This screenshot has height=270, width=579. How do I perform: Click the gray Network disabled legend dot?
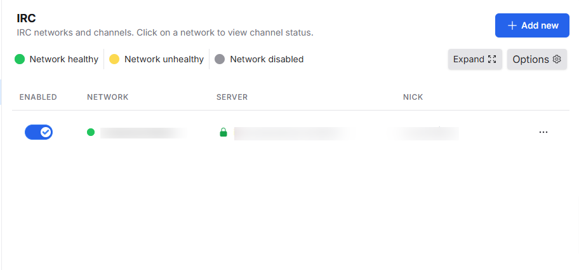[220, 59]
